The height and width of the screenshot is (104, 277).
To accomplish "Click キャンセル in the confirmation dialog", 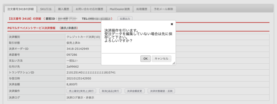I will click(x=161, y=59).
